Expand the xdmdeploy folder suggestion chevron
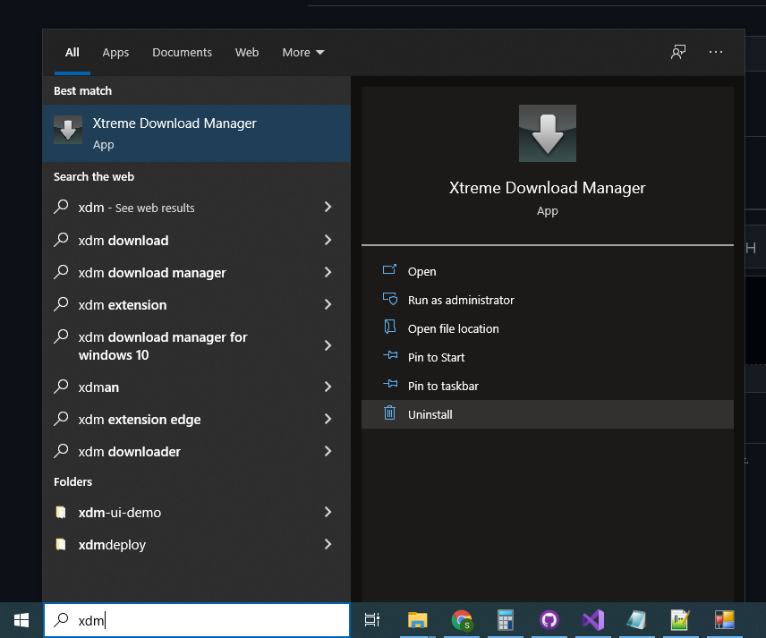The width and height of the screenshot is (766, 638). (328, 545)
